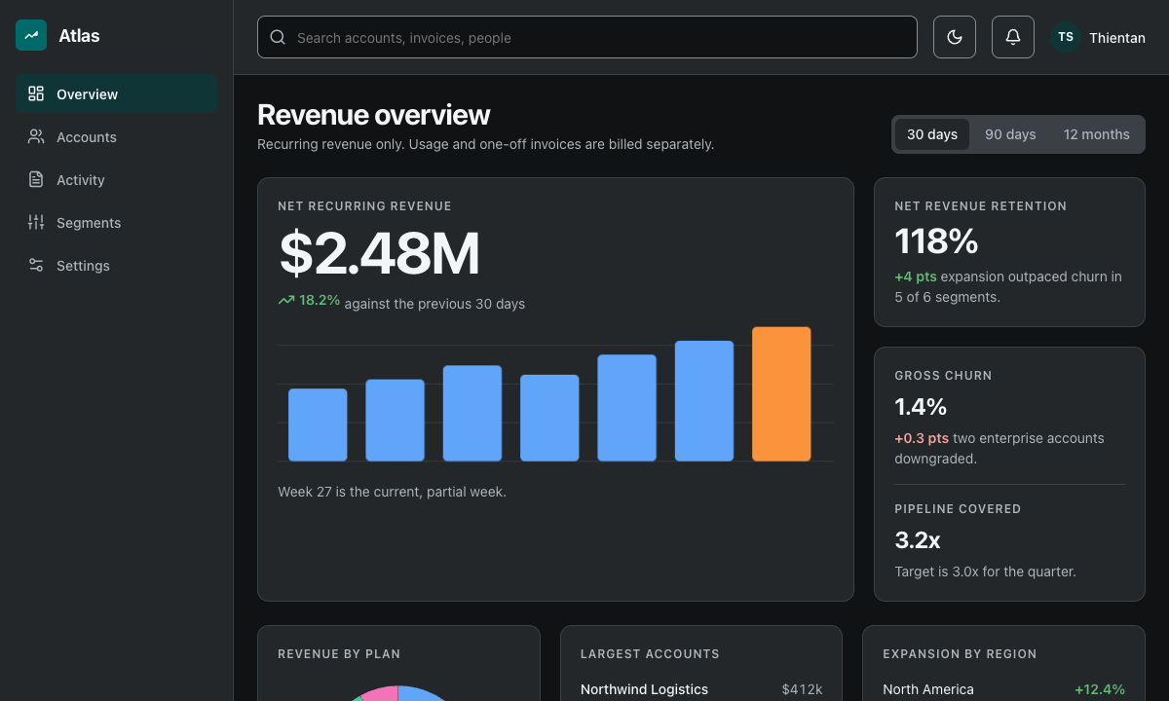Focus the search accounts, invoices, people field
1169x701 pixels.
(x=587, y=37)
